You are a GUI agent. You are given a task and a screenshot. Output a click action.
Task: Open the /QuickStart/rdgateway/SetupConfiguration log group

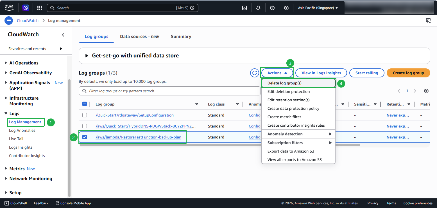tap(135, 115)
